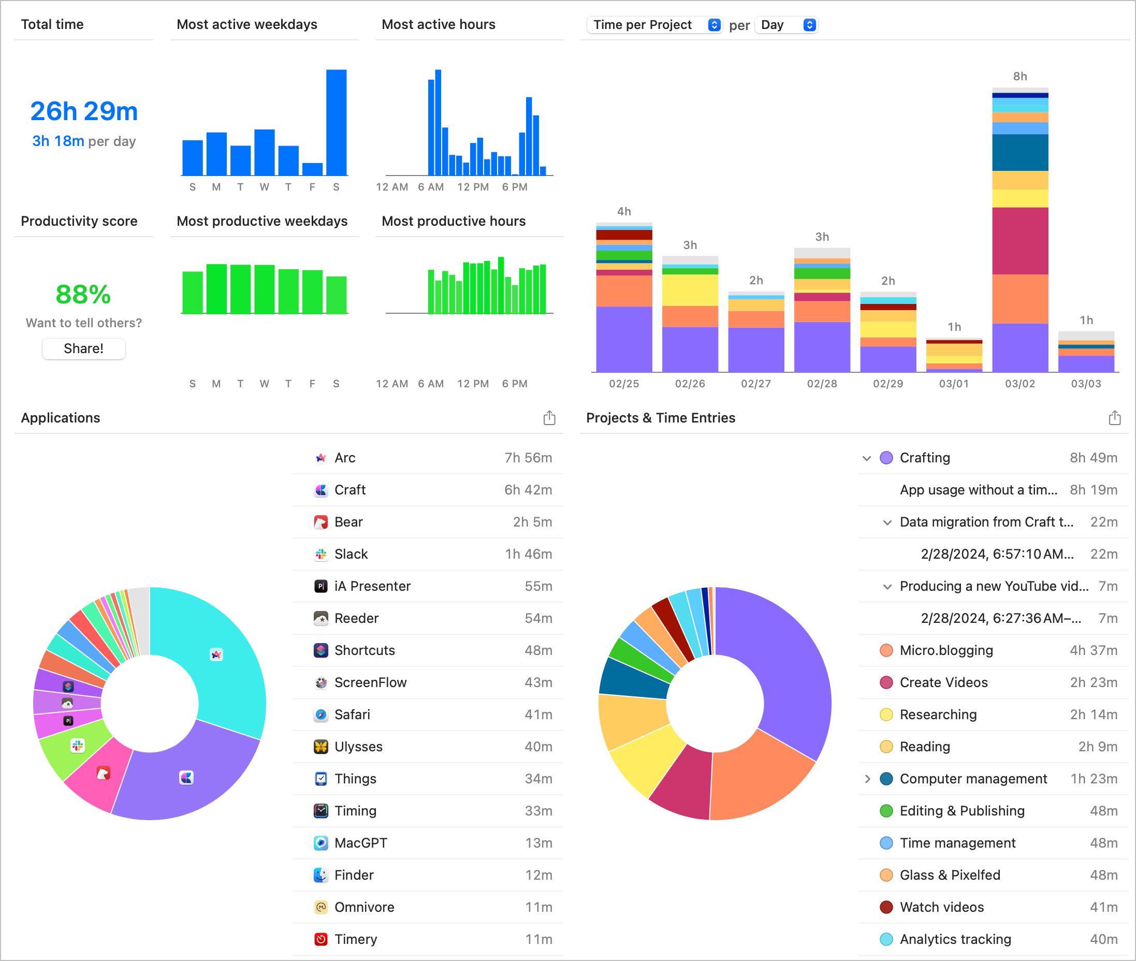Click the Projects & Time Entries share icon

pos(1114,418)
